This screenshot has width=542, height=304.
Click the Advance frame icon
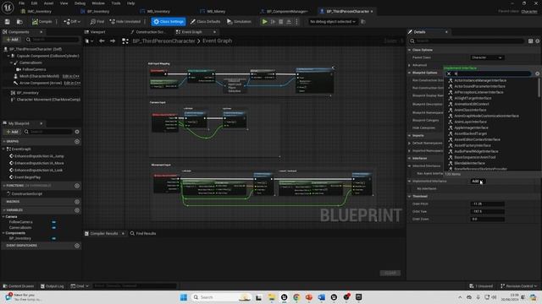point(273,21)
